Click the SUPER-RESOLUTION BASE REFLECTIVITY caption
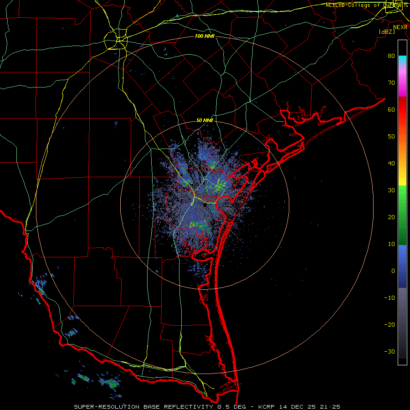Screen dimensions: 410x410 click(143, 407)
